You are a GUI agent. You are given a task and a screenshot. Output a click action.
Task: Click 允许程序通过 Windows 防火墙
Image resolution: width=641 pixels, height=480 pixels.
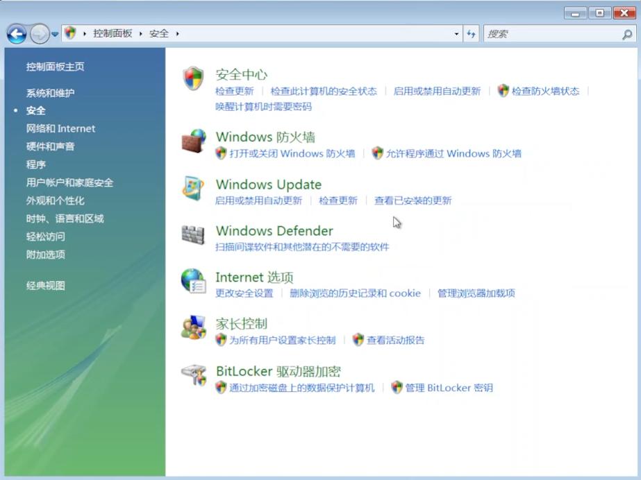coord(453,153)
